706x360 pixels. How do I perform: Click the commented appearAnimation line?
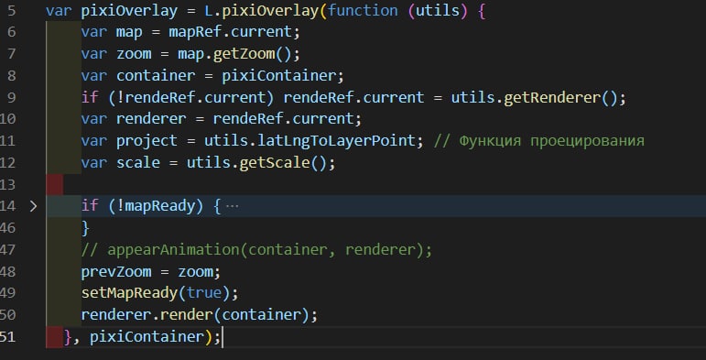(x=256, y=250)
